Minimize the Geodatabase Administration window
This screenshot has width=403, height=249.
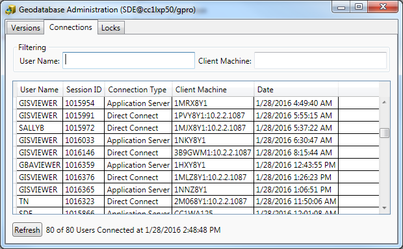point(341,7)
